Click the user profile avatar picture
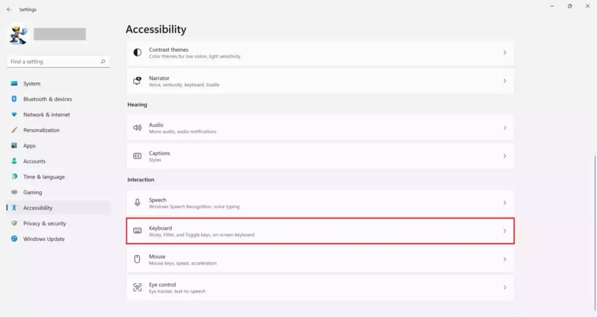Image resolution: width=597 pixels, height=317 pixels. tap(19, 34)
